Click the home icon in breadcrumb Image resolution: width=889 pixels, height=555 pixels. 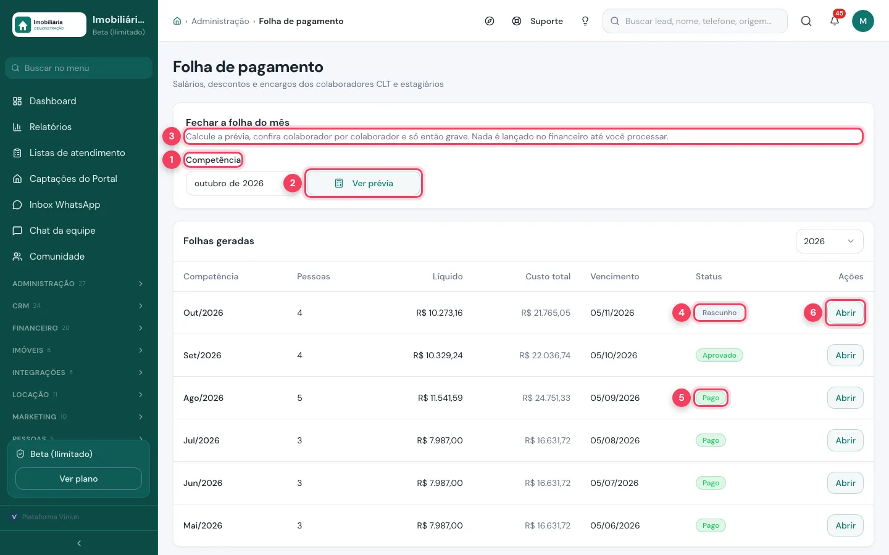[177, 21]
